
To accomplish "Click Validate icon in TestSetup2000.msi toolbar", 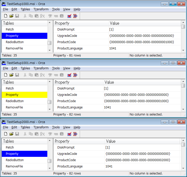I will point(69,134).
